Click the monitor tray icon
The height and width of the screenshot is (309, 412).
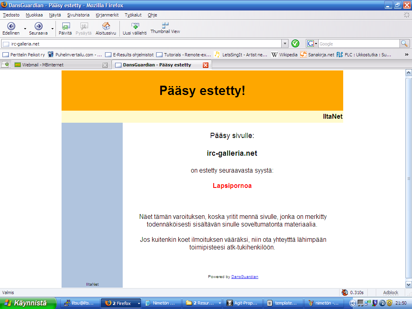(x=360, y=303)
